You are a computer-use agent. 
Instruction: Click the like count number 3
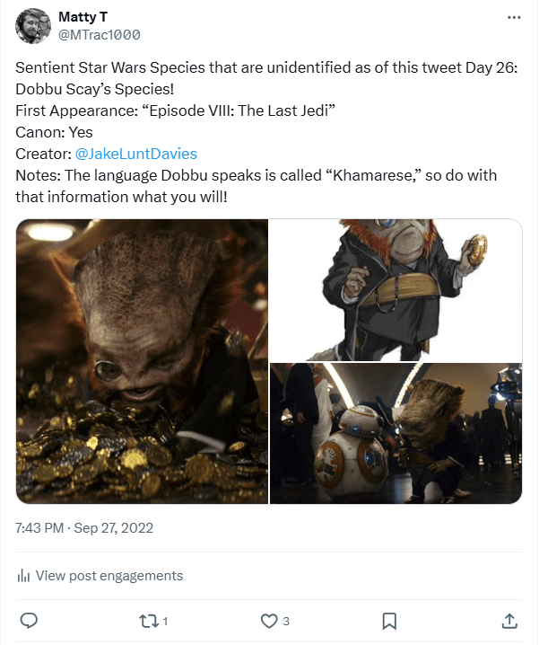tap(285, 621)
